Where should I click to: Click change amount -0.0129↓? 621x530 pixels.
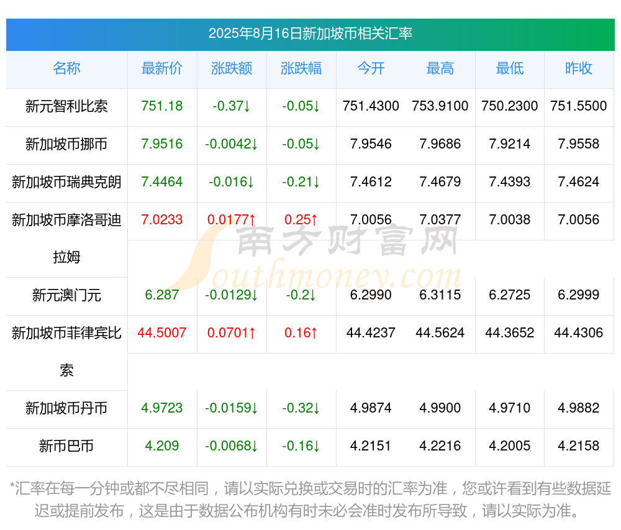[232, 295]
